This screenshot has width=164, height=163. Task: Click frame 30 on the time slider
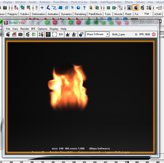(32, 162)
